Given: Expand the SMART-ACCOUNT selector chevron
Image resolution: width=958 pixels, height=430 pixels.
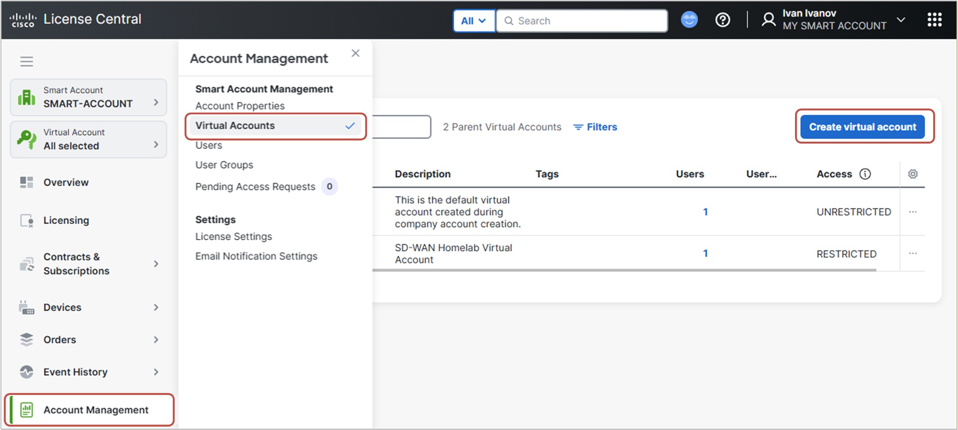Looking at the screenshot, I should coord(156,103).
